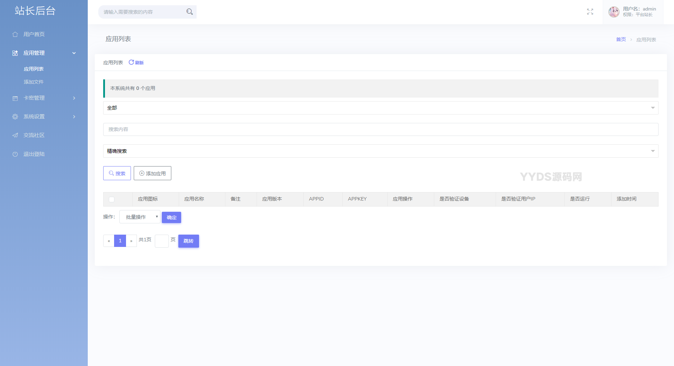Click the 退出登陆 power icon
Viewport: 674px width, 366px height.
[x=15, y=154]
